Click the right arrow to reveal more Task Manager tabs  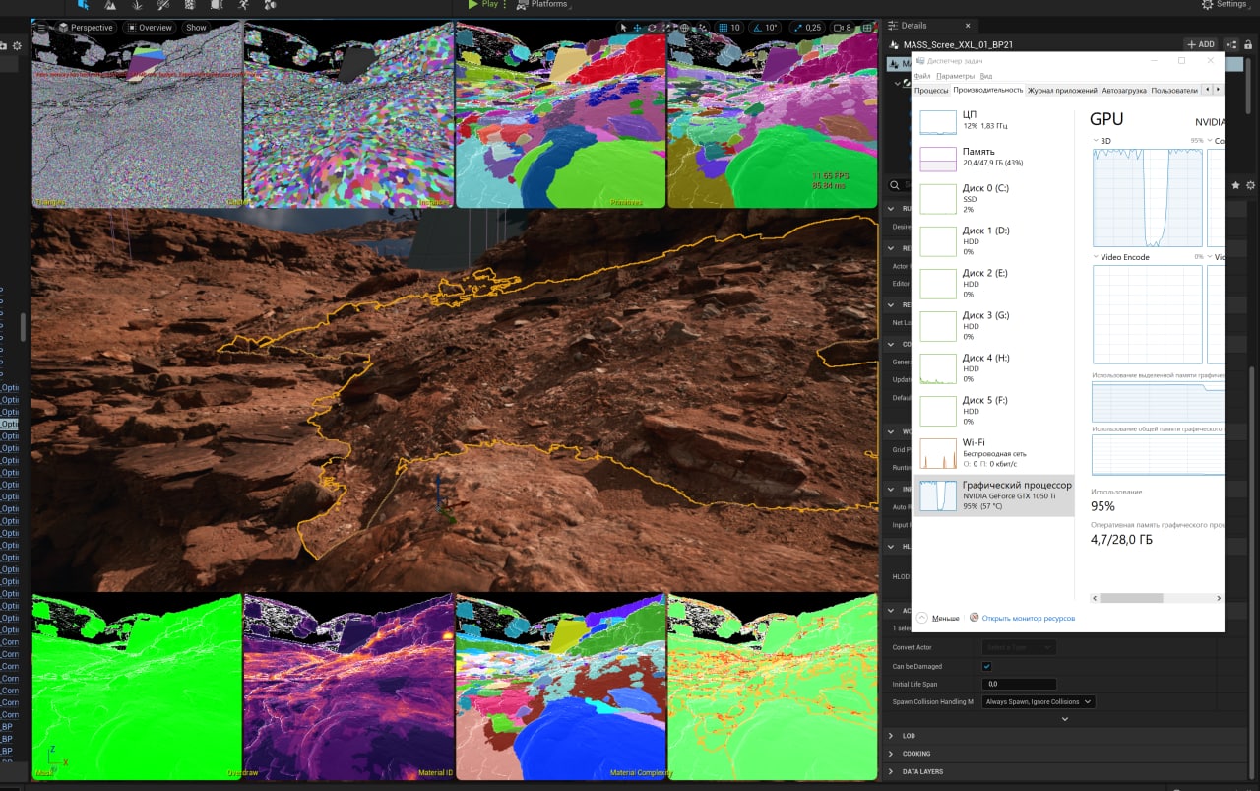point(1218,91)
